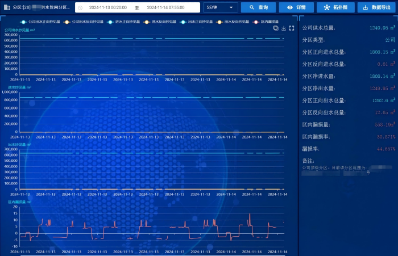This screenshot has width=398, height=256.
Task: Expand the 5分钟 interval dropdown
Action: [x=220, y=7]
